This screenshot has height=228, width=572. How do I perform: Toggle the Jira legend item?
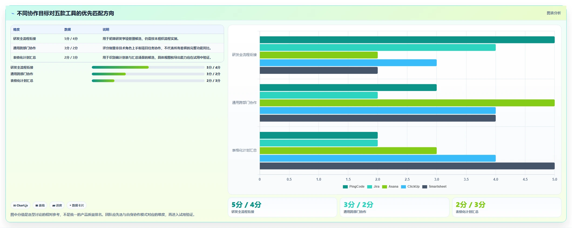click(373, 187)
